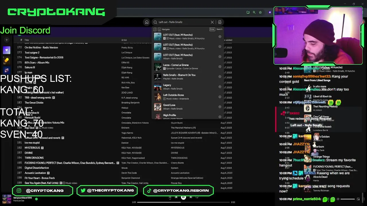This screenshot has height=206, width=367.
Task: Select track 'The Great Divide'
Action: pos(34,103)
